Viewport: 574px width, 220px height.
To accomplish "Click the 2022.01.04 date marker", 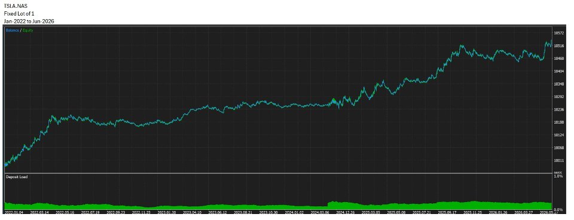I will pyautogui.click(x=14, y=212).
